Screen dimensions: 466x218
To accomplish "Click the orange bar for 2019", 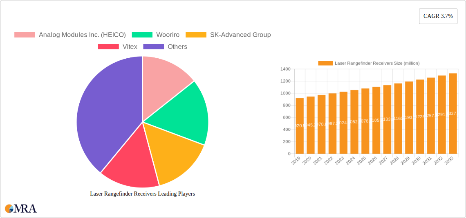I will pyautogui.click(x=300, y=126).
